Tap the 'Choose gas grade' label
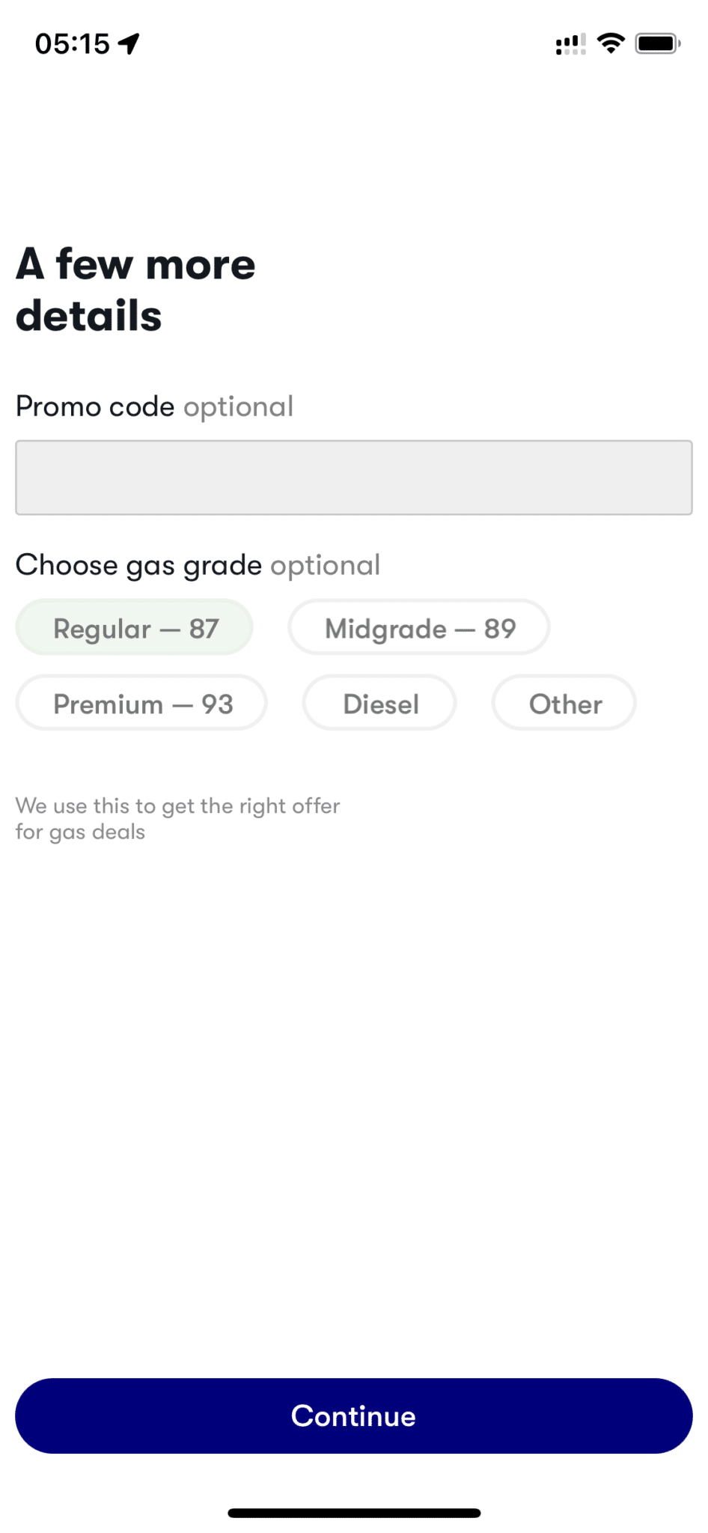This screenshot has width=708, height=1533. [x=138, y=565]
